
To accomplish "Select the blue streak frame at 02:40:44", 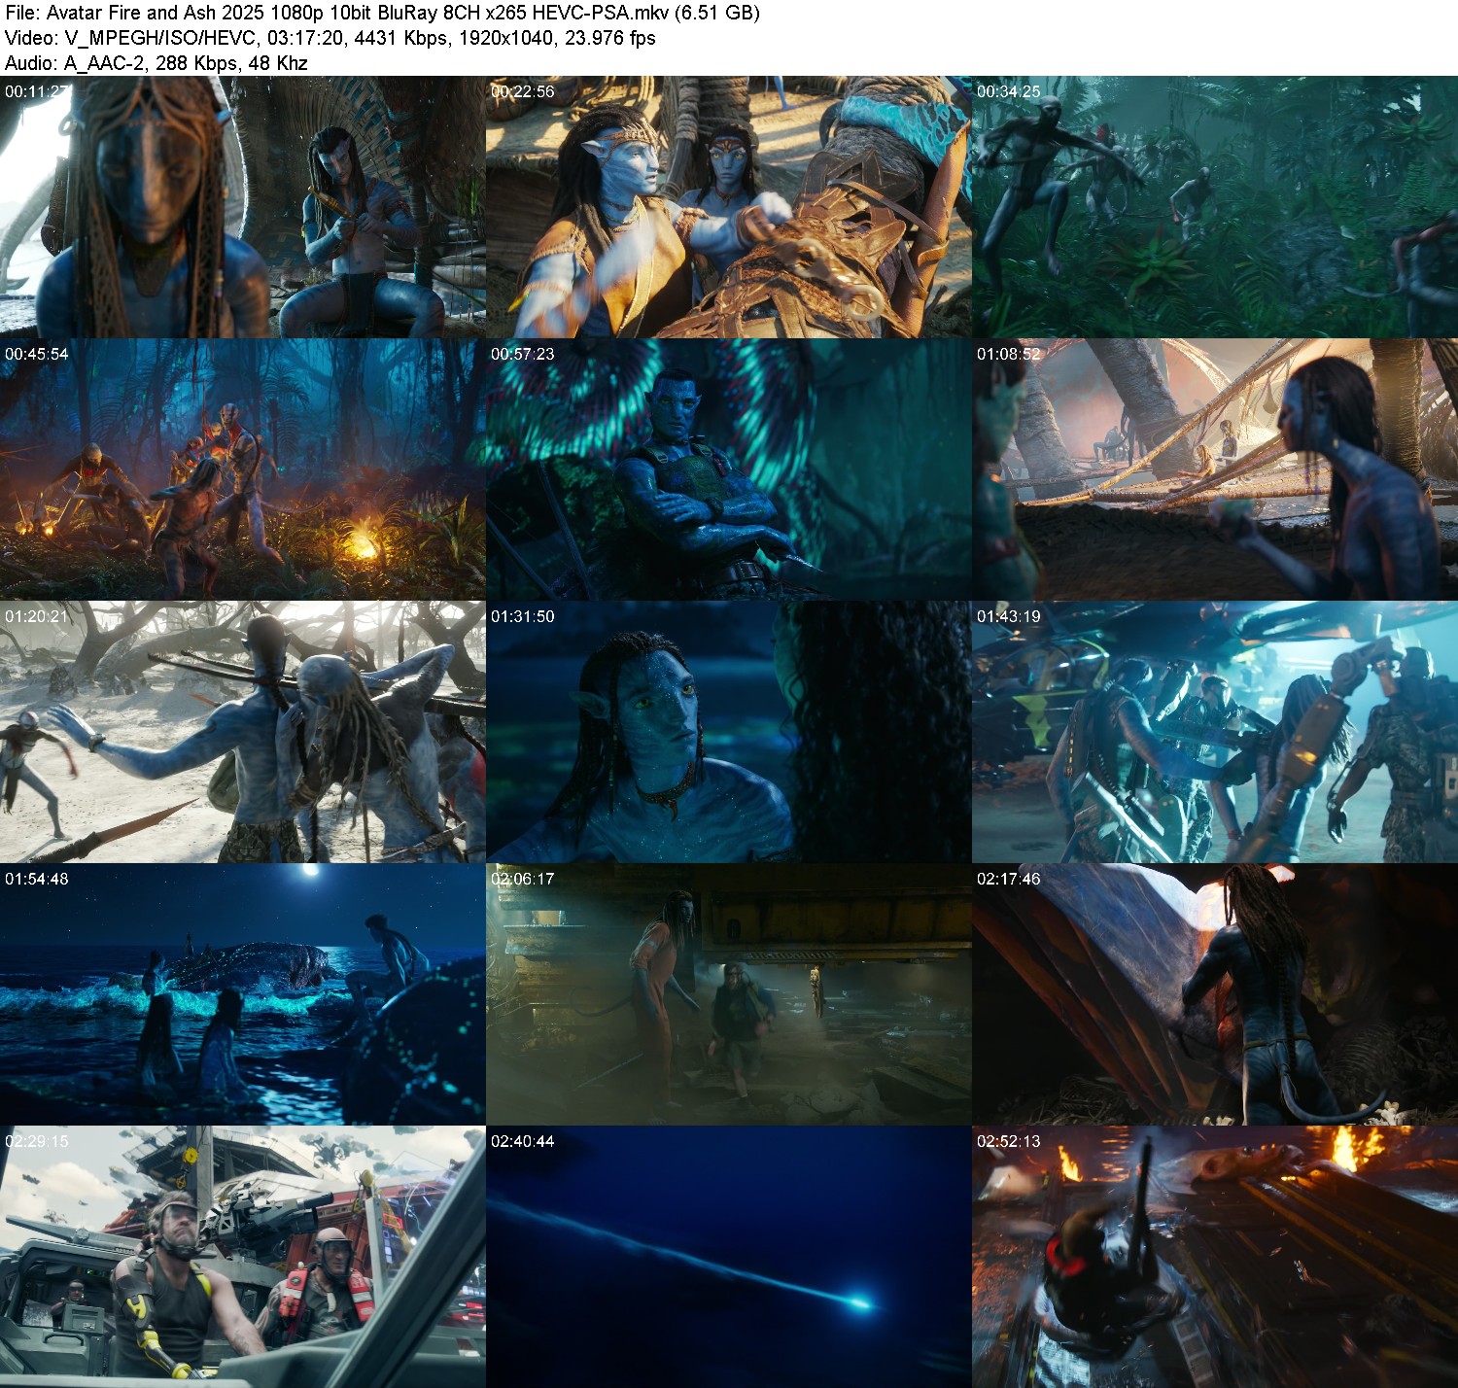I will [729, 1257].
